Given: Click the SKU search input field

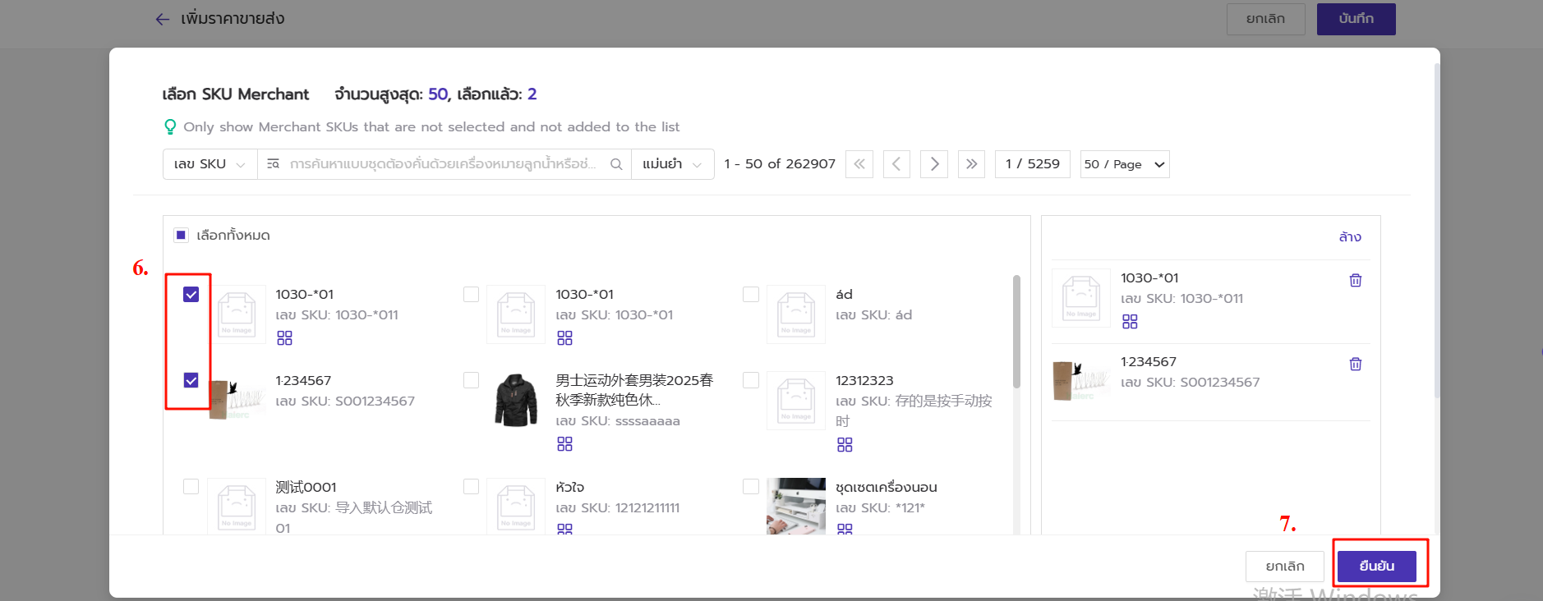Looking at the screenshot, I should click(442, 164).
